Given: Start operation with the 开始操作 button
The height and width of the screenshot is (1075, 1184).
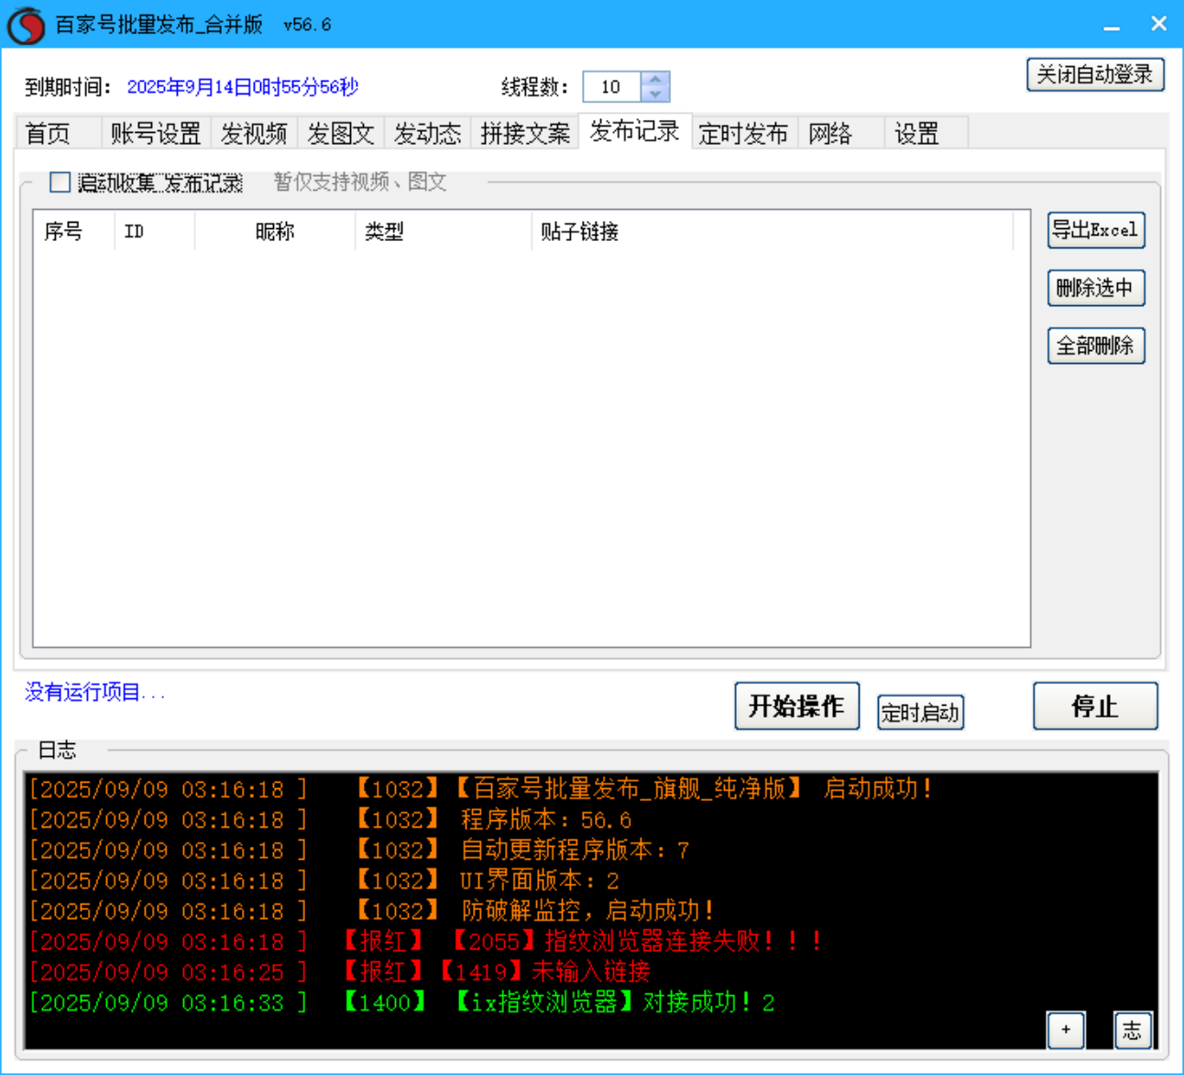Looking at the screenshot, I should [796, 706].
